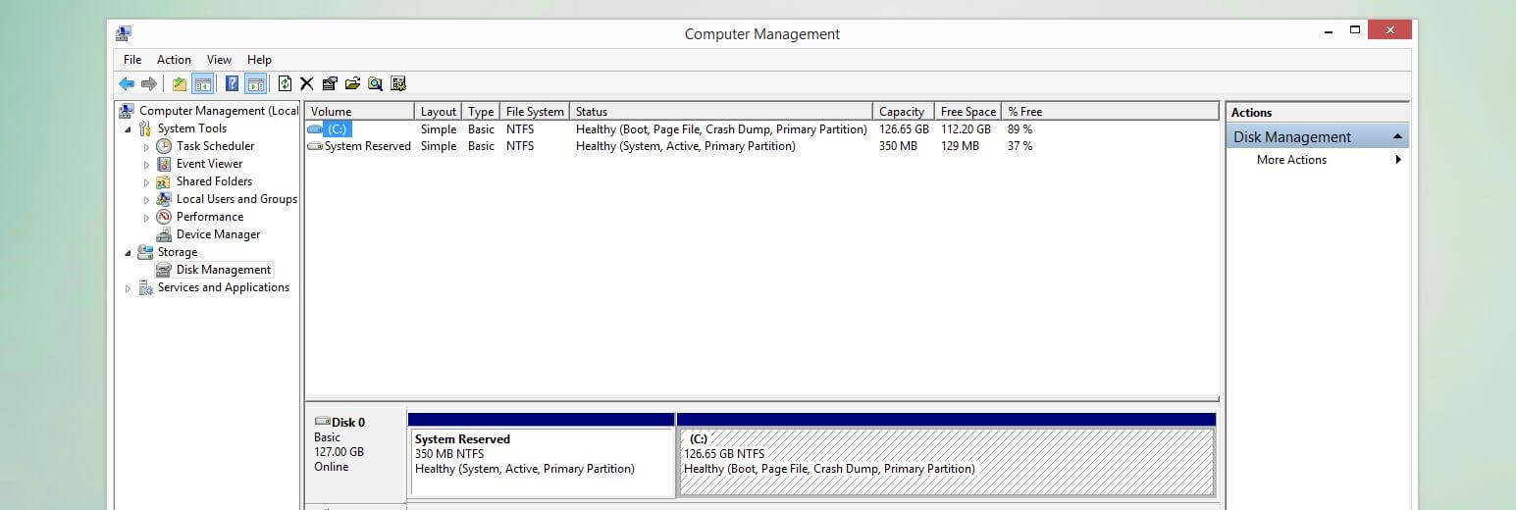This screenshot has height=510, width=1516.
Task: Select the Shared Folders icon
Action: 164,181
